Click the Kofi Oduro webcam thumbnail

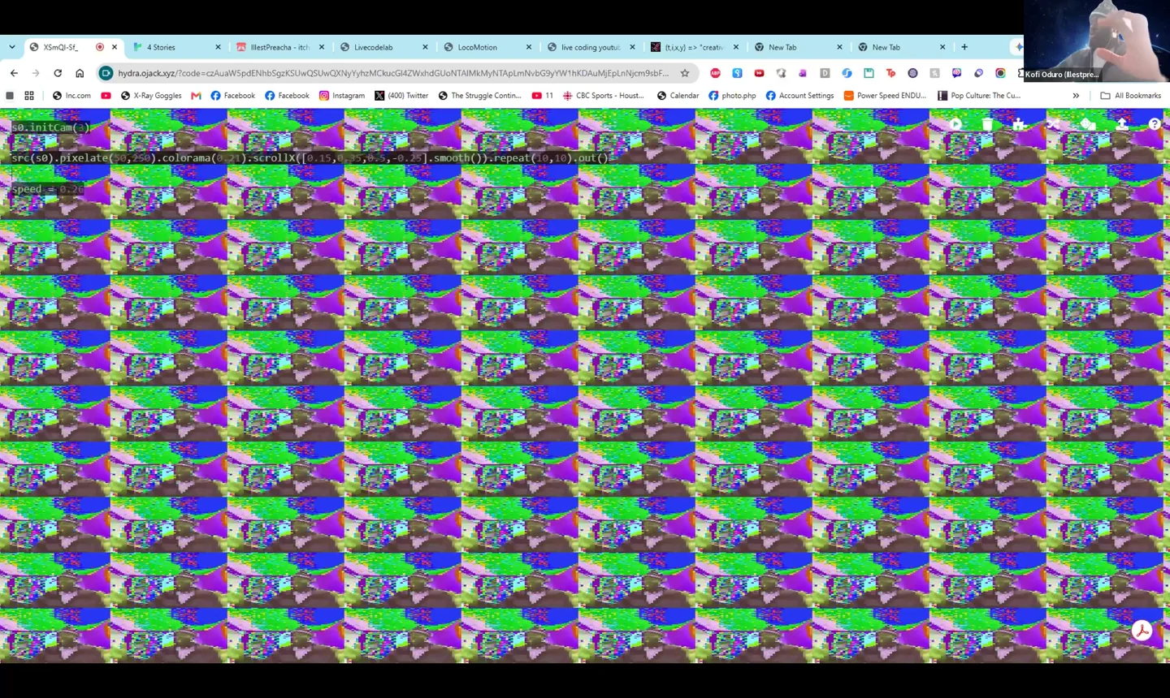(1097, 41)
